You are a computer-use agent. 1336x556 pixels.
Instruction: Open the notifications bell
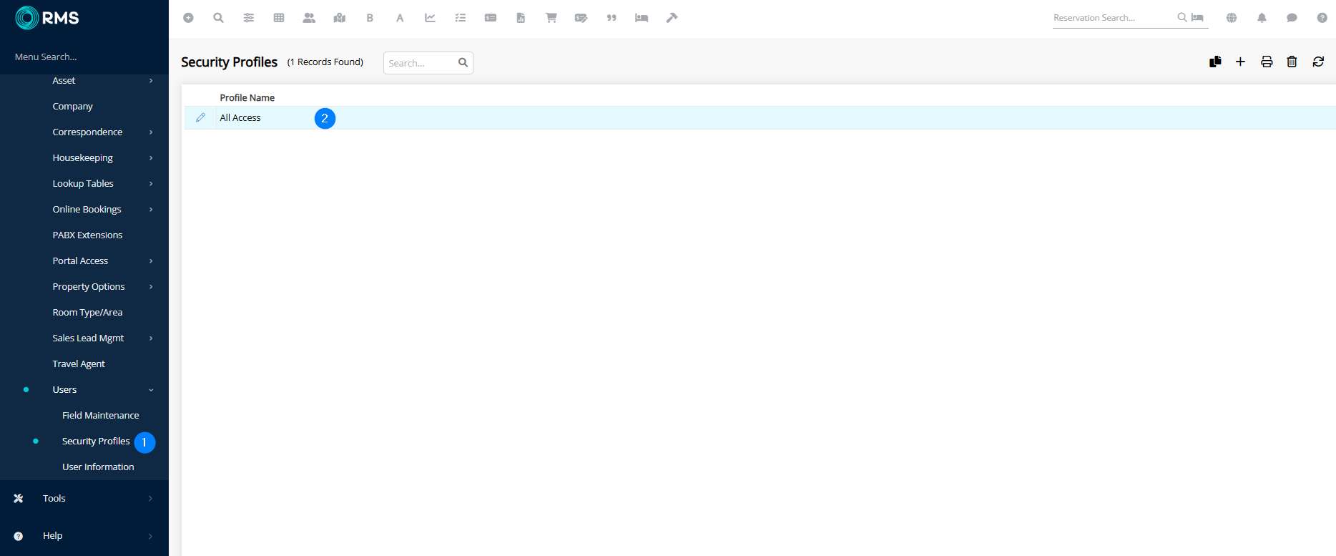point(1262,18)
